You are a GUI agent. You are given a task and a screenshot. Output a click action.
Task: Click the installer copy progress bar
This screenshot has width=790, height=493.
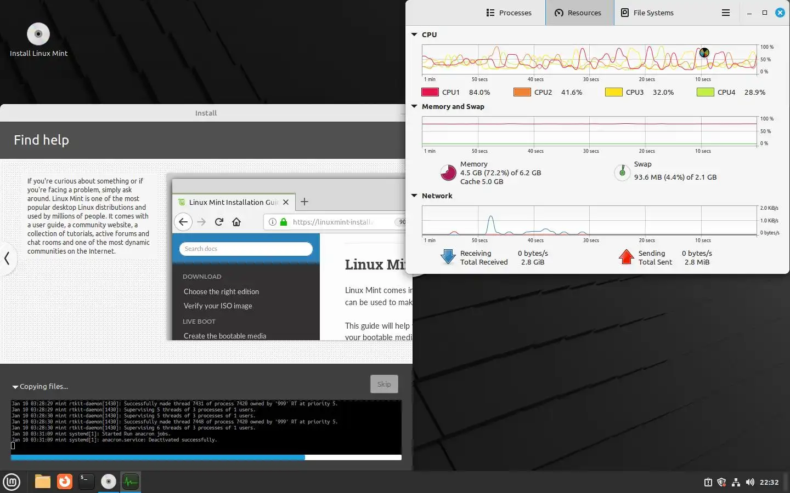(x=206, y=457)
